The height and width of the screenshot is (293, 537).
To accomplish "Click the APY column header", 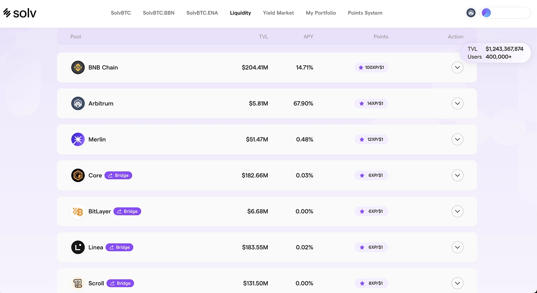I will tap(308, 37).
